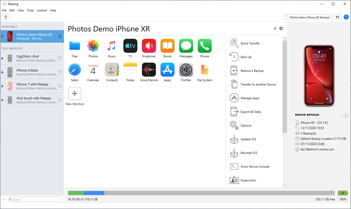
Task: Show device info via blue info icon
Action: click(x=346, y=115)
